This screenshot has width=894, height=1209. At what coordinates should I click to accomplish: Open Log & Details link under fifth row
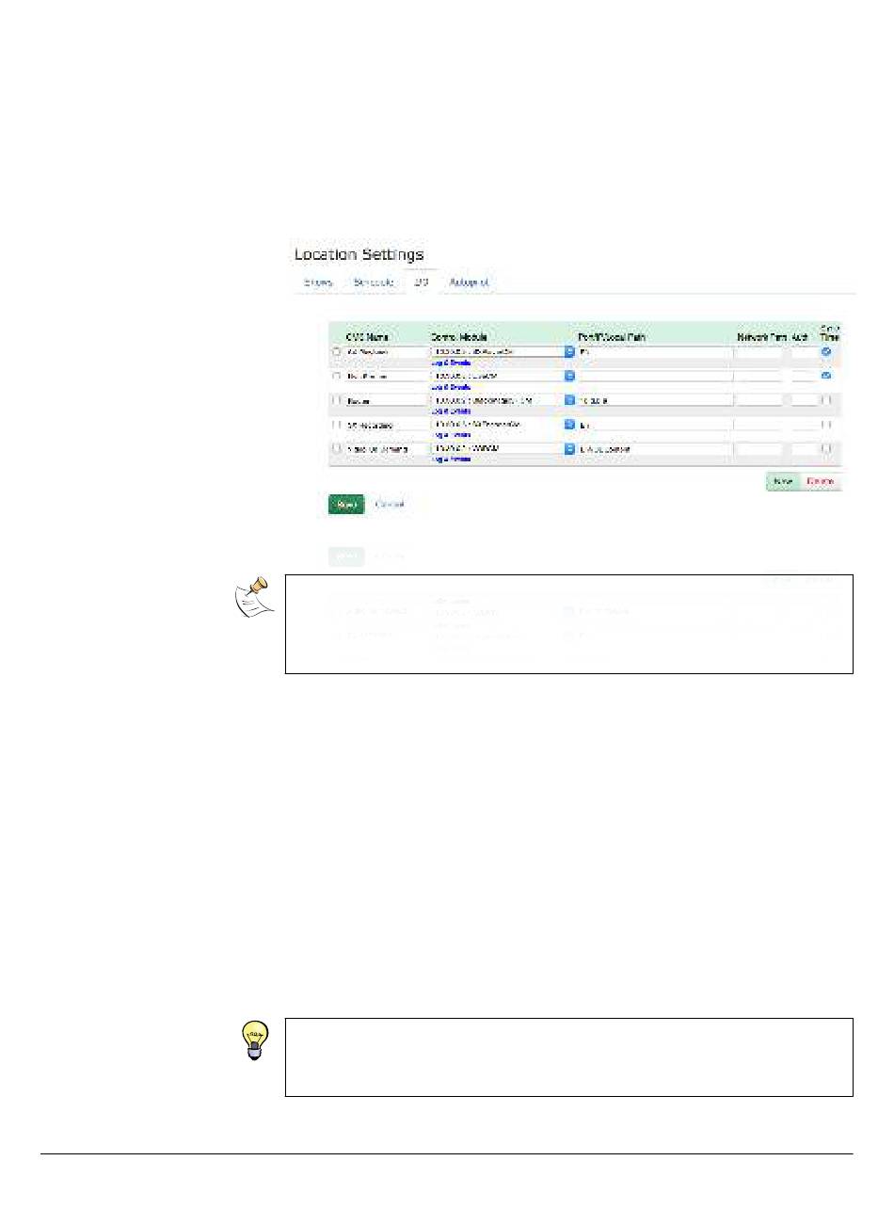[x=451, y=459]
